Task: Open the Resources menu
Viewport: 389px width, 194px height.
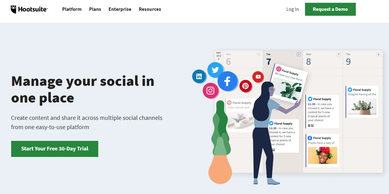Action: [150, 9]
